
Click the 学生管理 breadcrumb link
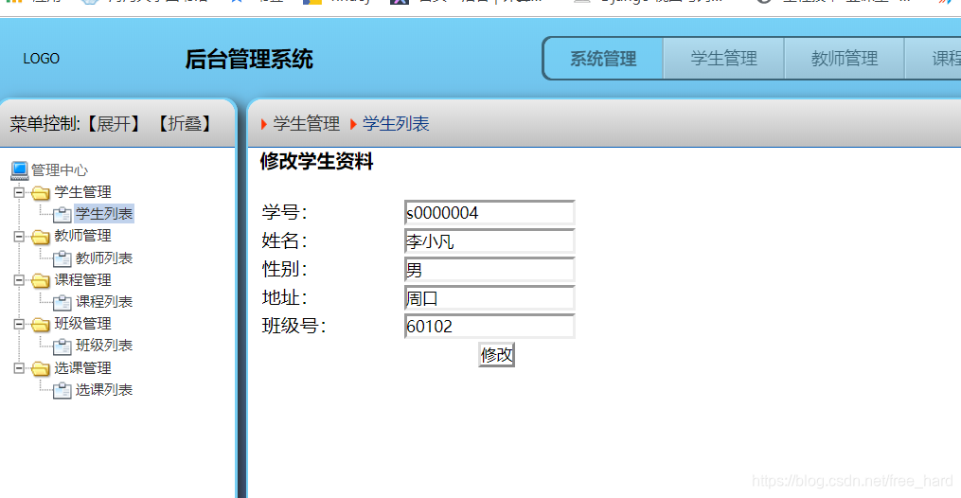tap(307, 124)
